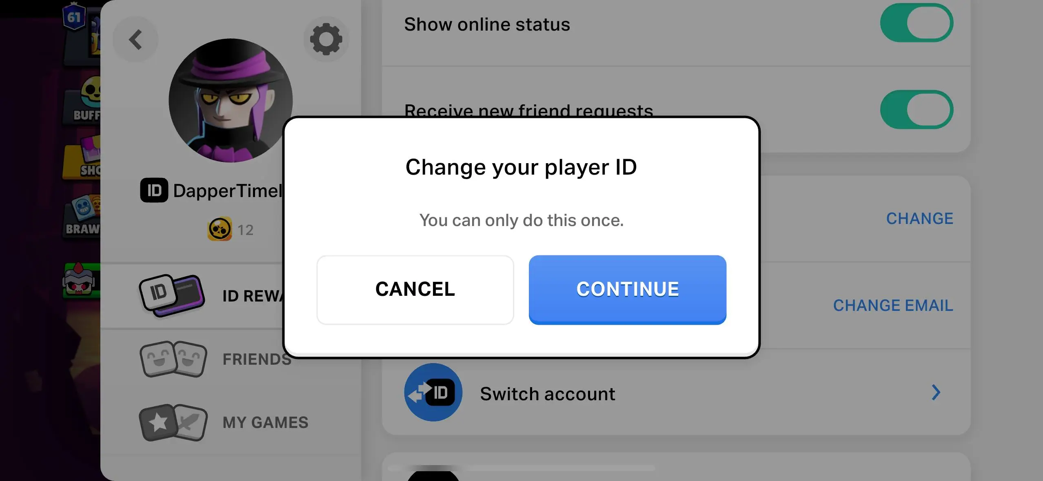Go back with the left arrow icon
The height and width of the screenshot is (481, 1043).
pyautogui.click(x=135, y=40)
